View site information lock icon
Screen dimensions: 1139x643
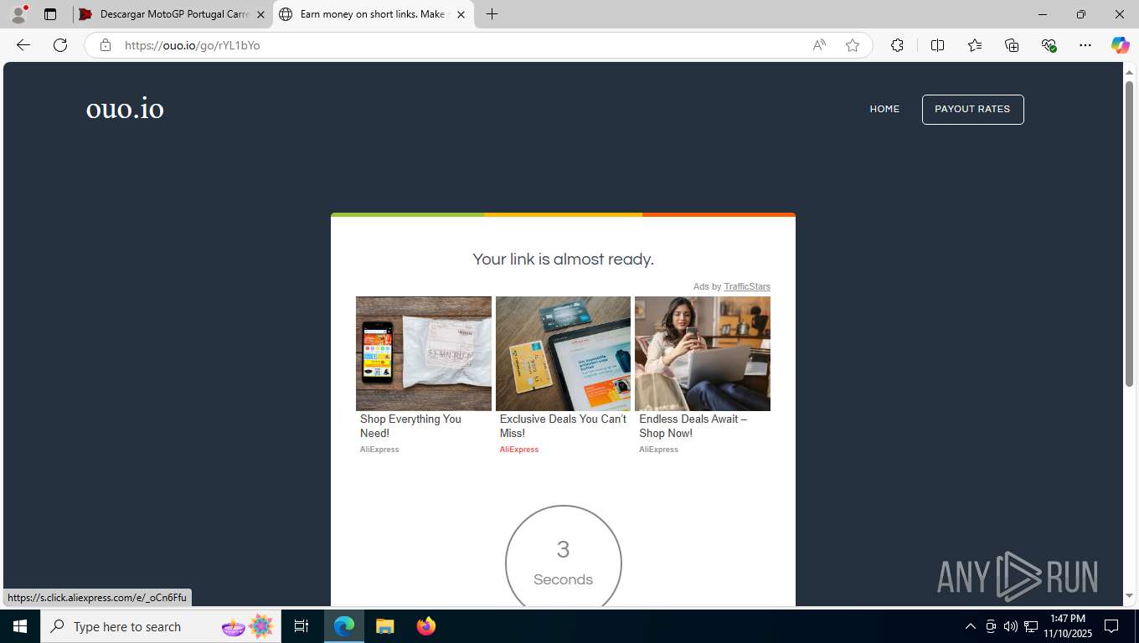tap(106, 45)
